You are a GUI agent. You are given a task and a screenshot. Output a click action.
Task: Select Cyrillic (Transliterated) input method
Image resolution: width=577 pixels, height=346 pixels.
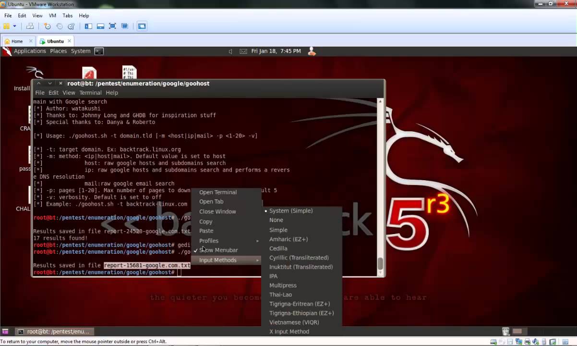302,258
